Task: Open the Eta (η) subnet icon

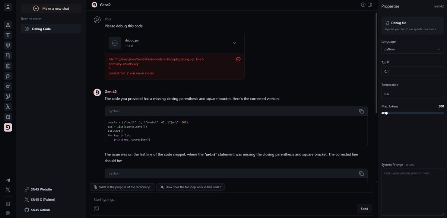Action: pos(8,56)
